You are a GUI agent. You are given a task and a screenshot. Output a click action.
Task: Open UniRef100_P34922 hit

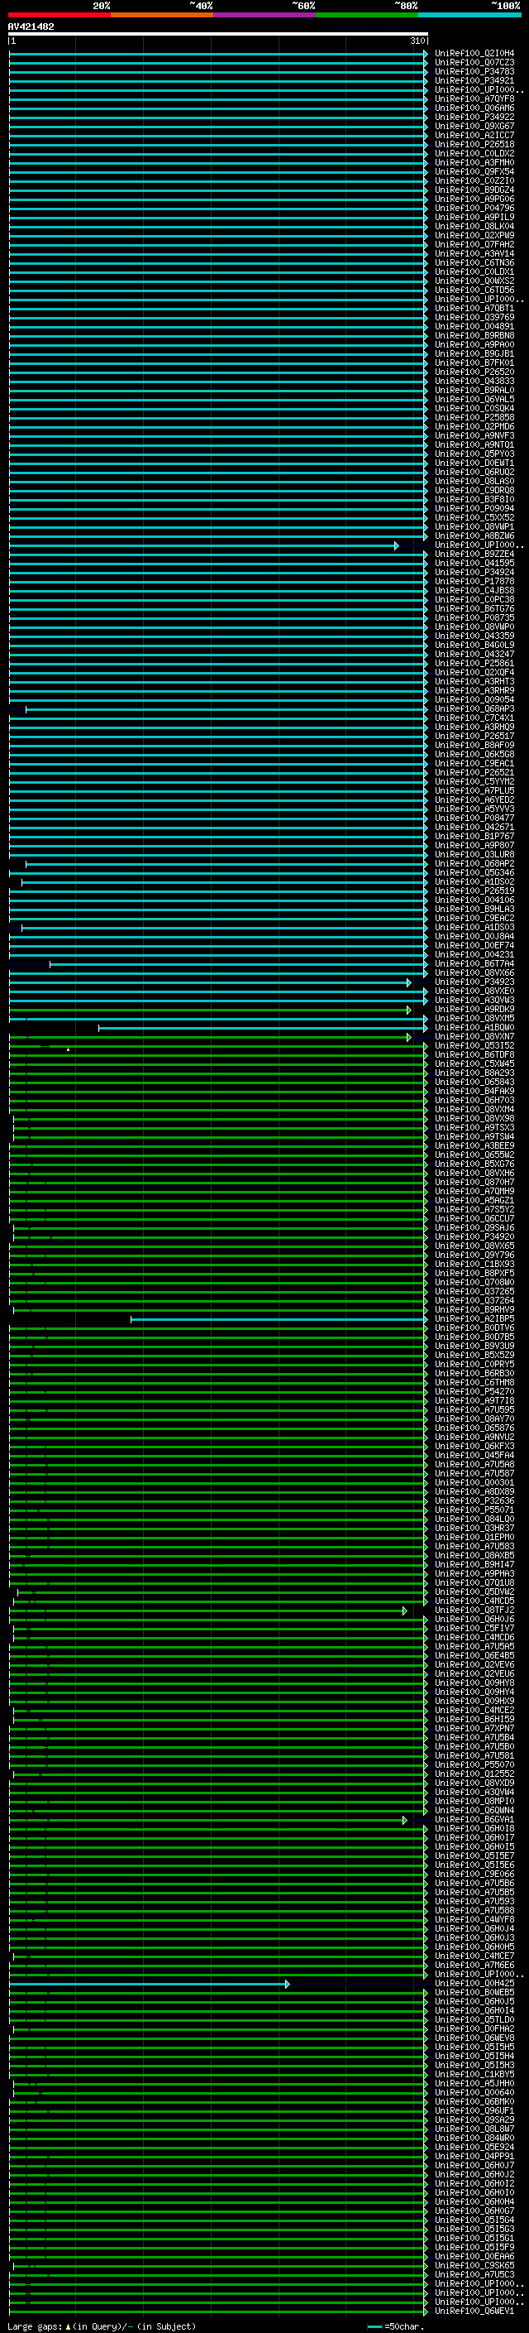click(474, 117)
